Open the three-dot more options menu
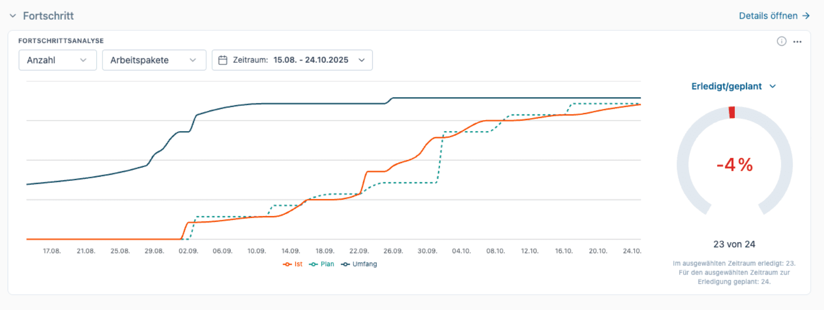Screen dimensions: 824x310 (x=797, y=42)
